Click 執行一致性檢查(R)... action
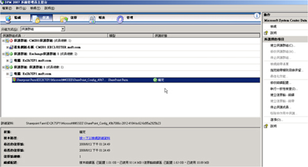The image size is (308, 167). click(284, 89)
